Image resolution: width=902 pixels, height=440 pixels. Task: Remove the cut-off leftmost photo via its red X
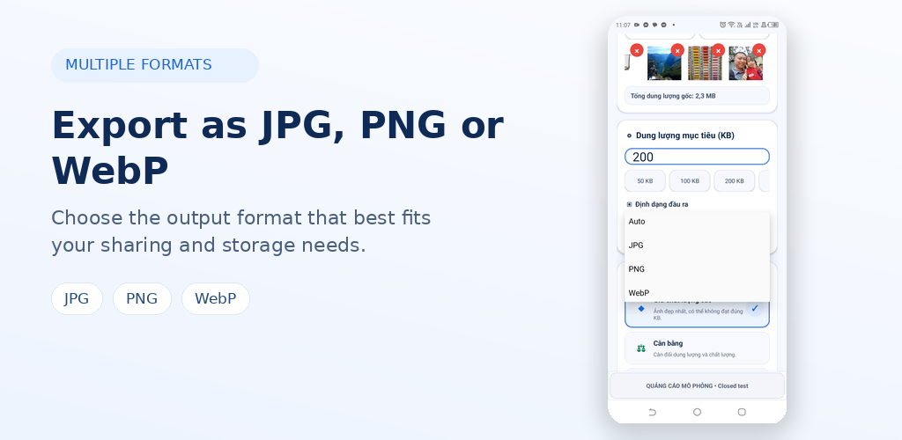(x=636, y=50)
